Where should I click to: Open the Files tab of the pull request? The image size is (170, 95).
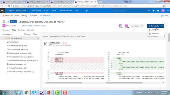pyautogui.click(x=14, y=30)
